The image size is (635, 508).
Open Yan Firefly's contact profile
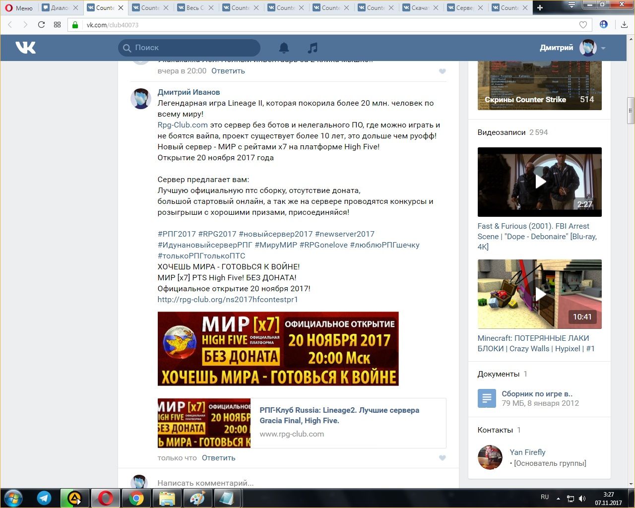tap(527, 452)
